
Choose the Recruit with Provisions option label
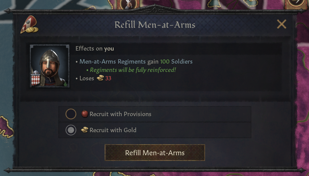[x=120, y=114]
